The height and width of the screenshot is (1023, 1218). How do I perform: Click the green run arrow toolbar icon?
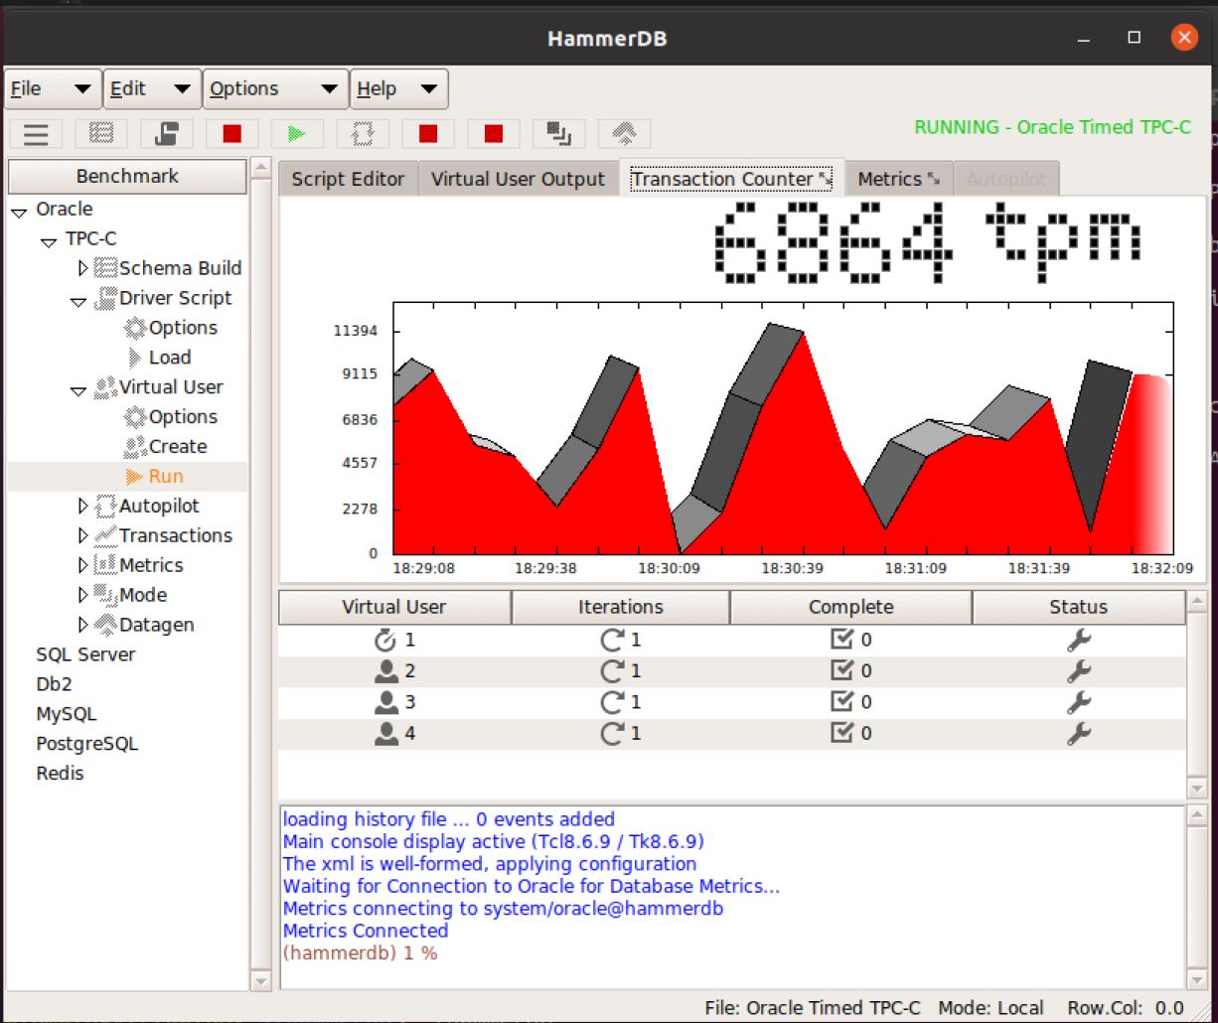(296, 134)
